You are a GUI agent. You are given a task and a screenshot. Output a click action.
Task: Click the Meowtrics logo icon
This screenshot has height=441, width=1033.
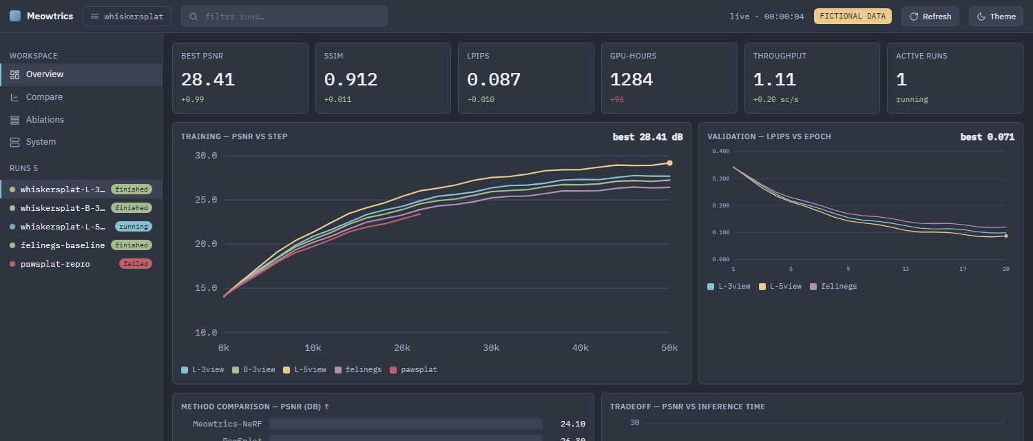[x=15, y=16]
